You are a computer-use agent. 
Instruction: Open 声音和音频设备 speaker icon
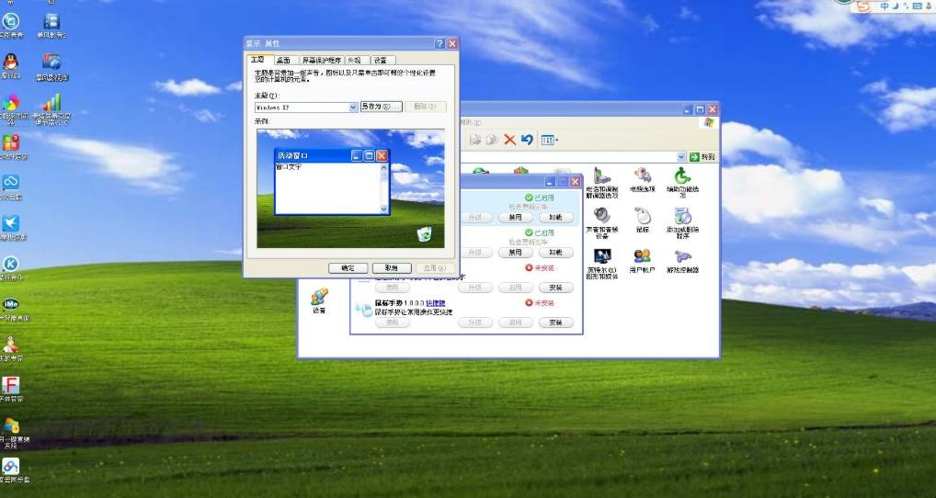click(x=601, y=223)
